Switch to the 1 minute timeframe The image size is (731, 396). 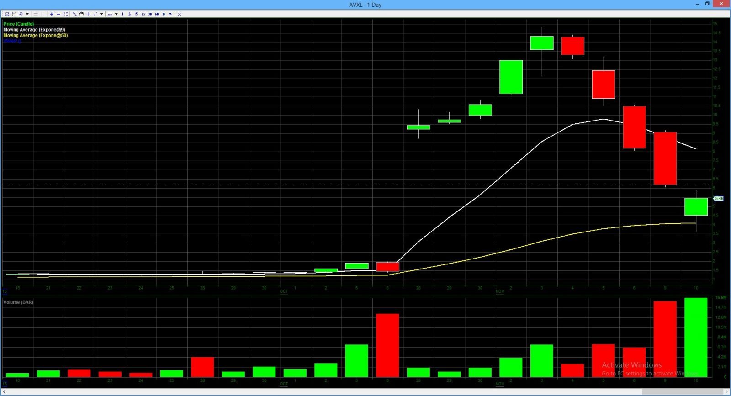point(122,14)
